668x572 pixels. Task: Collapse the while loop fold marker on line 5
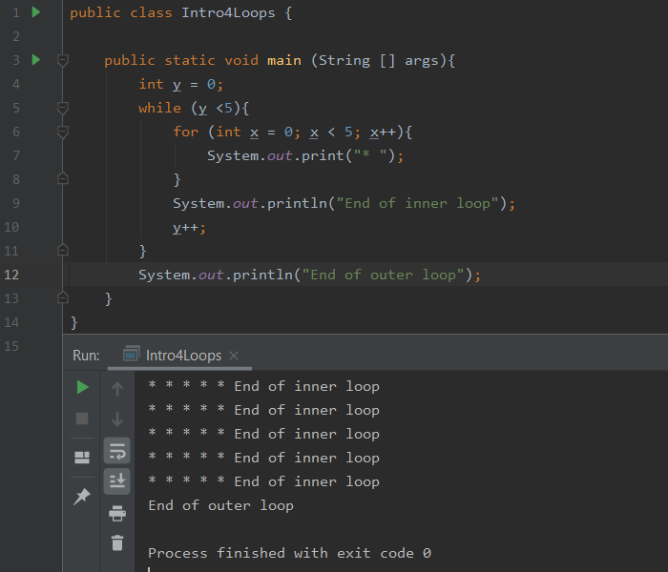63,108
